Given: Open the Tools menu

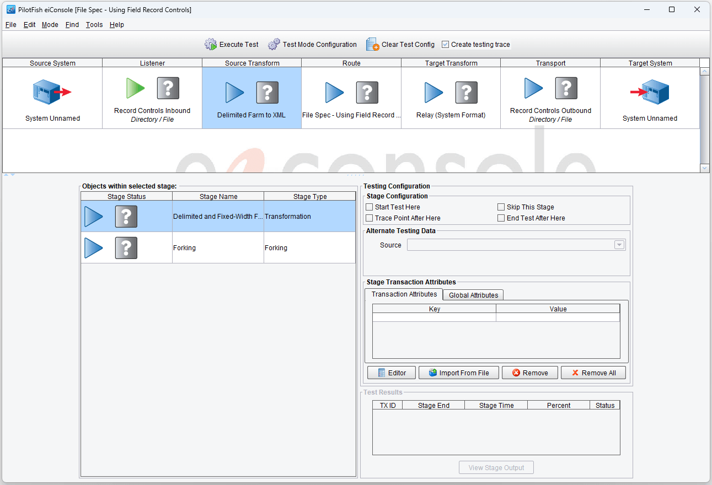Looking at the screenshot, I should point(94,25).
